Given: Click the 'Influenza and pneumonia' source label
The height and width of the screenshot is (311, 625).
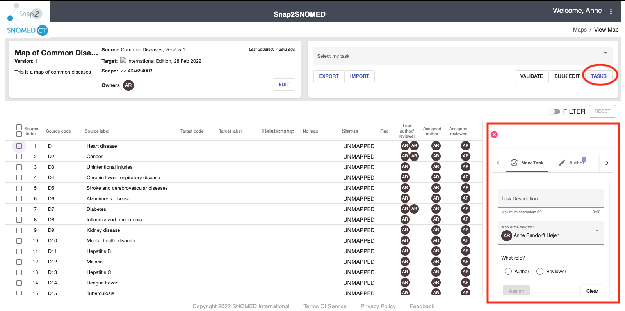Looking at the screenshot, I should click(114, 220).
